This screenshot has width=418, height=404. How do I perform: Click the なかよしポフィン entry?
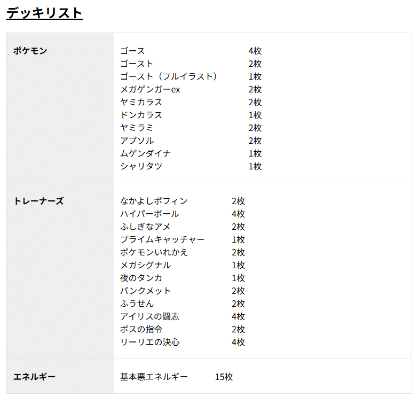tap(154, 201)
